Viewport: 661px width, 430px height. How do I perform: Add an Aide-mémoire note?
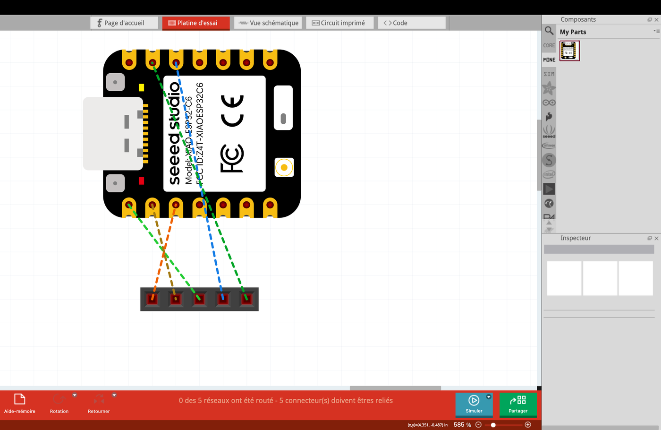20,403
